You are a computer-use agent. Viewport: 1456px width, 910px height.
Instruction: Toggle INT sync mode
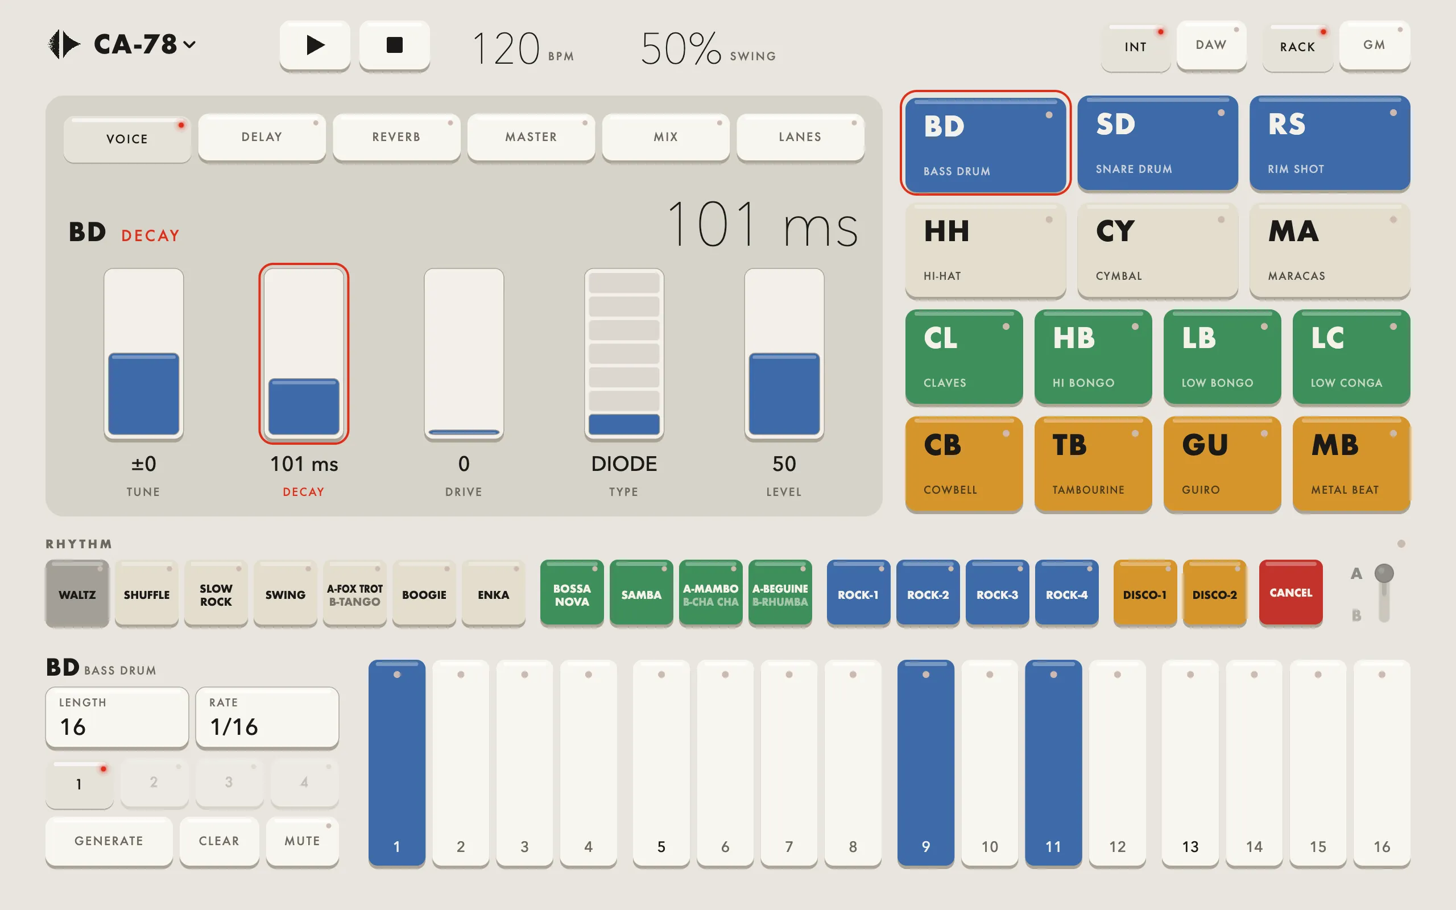[x=1135, y=47]
